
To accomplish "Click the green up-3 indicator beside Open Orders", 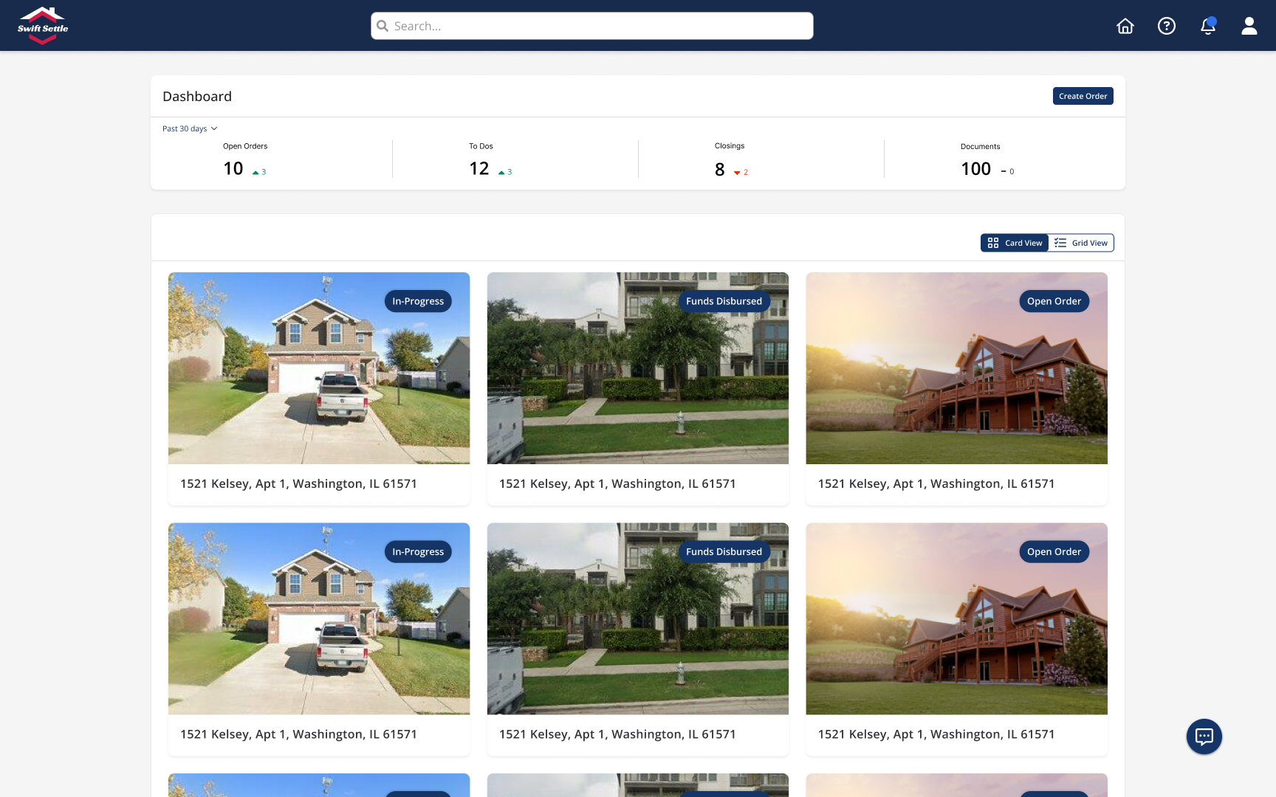I will click(x=259, y=172).
